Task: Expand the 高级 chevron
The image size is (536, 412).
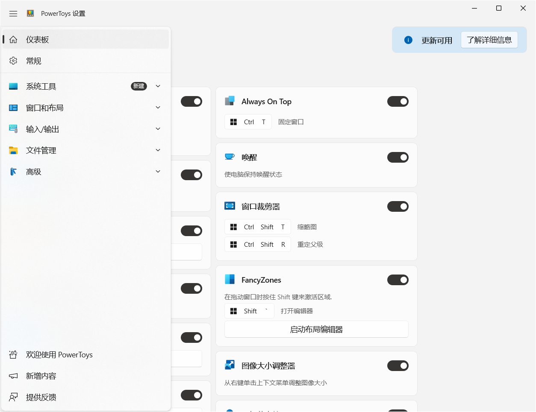Action: coord(158,172)
